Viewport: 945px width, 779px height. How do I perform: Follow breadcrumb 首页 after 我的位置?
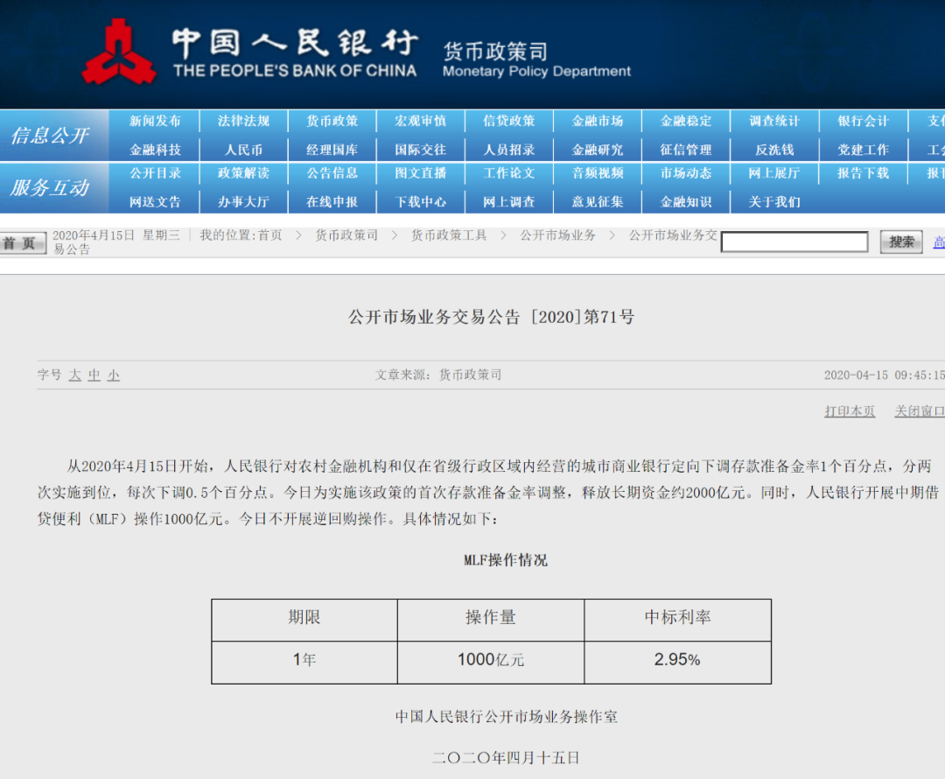point(270,235)
